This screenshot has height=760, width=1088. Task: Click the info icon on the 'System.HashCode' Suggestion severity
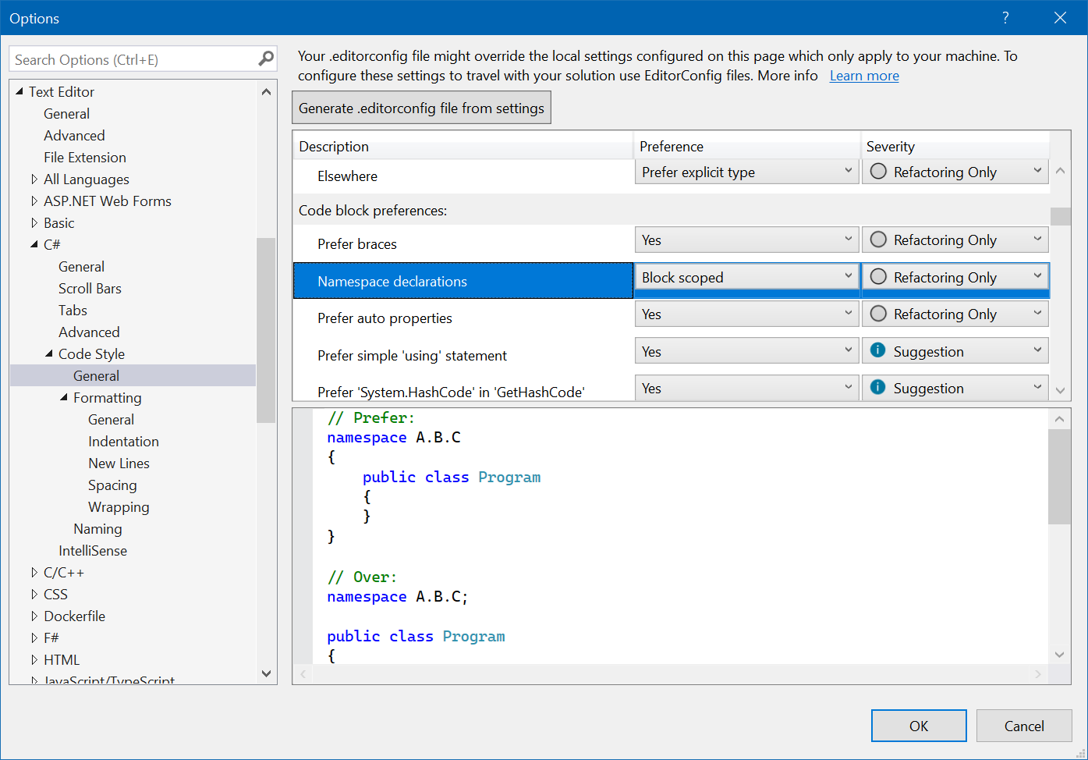click(x=877, y=387)
